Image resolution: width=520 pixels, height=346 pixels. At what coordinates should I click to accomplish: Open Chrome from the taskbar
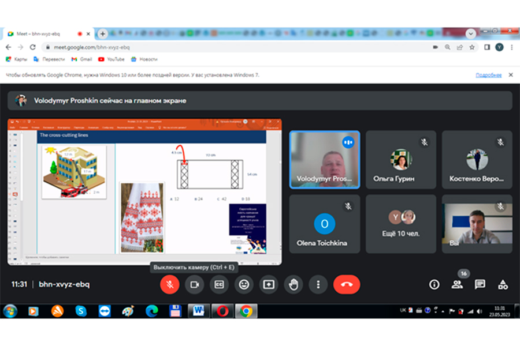(x=246, y=311)
